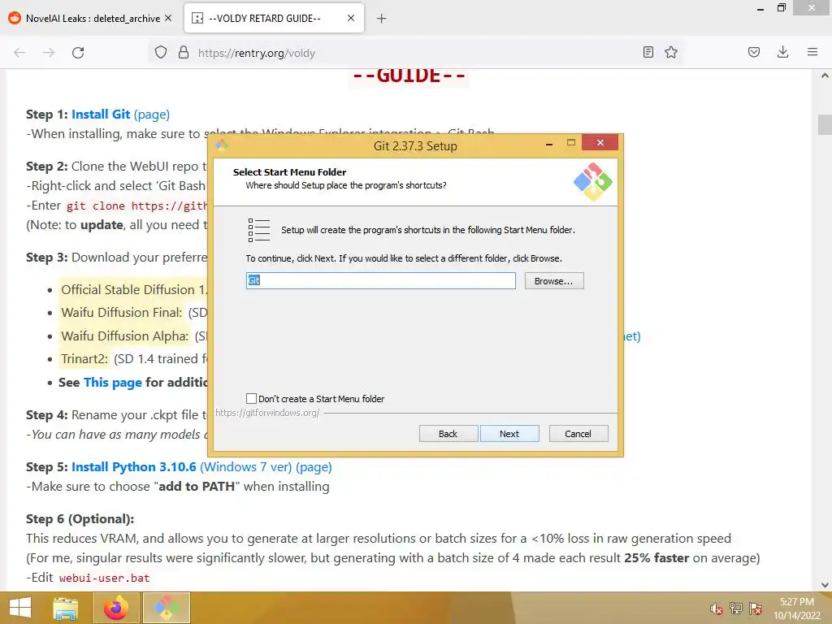This screenshot has height=624, width=832.
Task: Open the Git (page) link
Action: pyautogui.click(x=152, y=114)
